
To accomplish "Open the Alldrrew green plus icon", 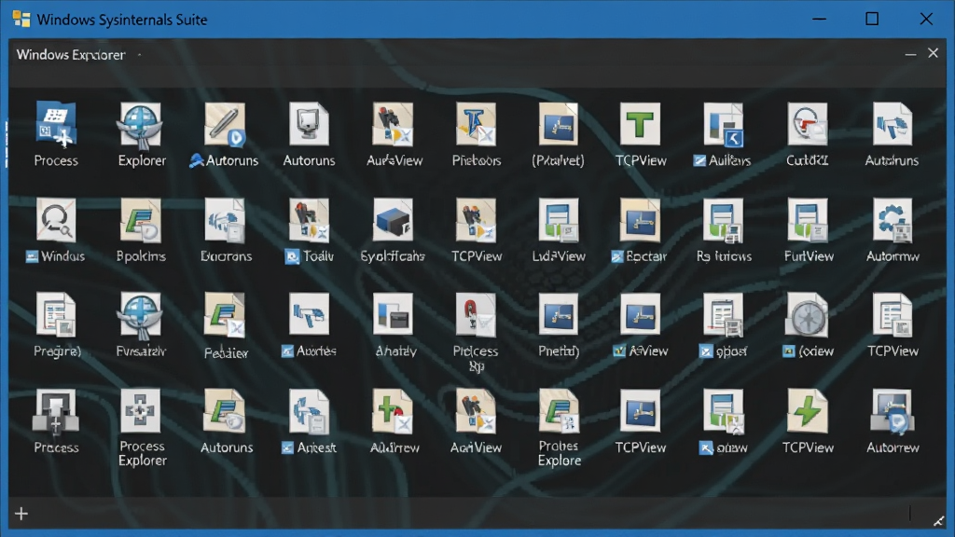I will tap(394, 411).
